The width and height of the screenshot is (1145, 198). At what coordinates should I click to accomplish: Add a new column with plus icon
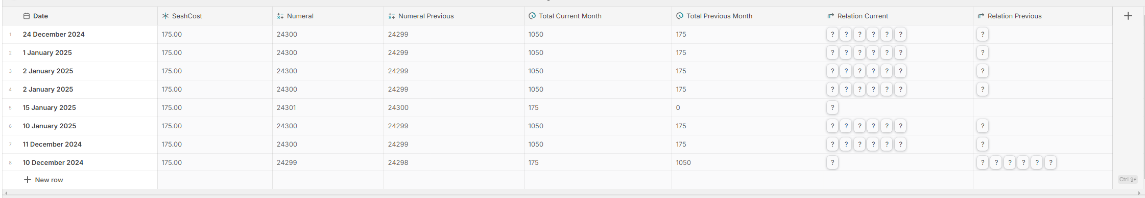tap(1128, 16)
